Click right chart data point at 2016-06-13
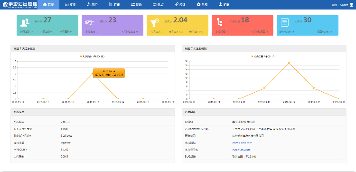This screenshot has height=172, width=356. [x=264, y=88]
